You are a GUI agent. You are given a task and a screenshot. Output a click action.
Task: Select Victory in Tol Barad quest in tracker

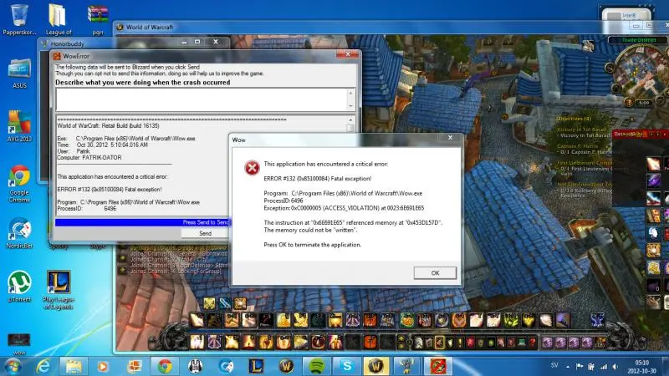(583, 130)
